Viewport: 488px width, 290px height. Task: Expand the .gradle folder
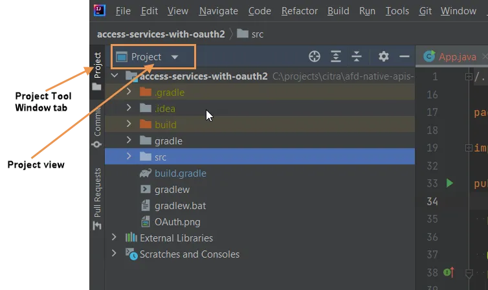129,91
